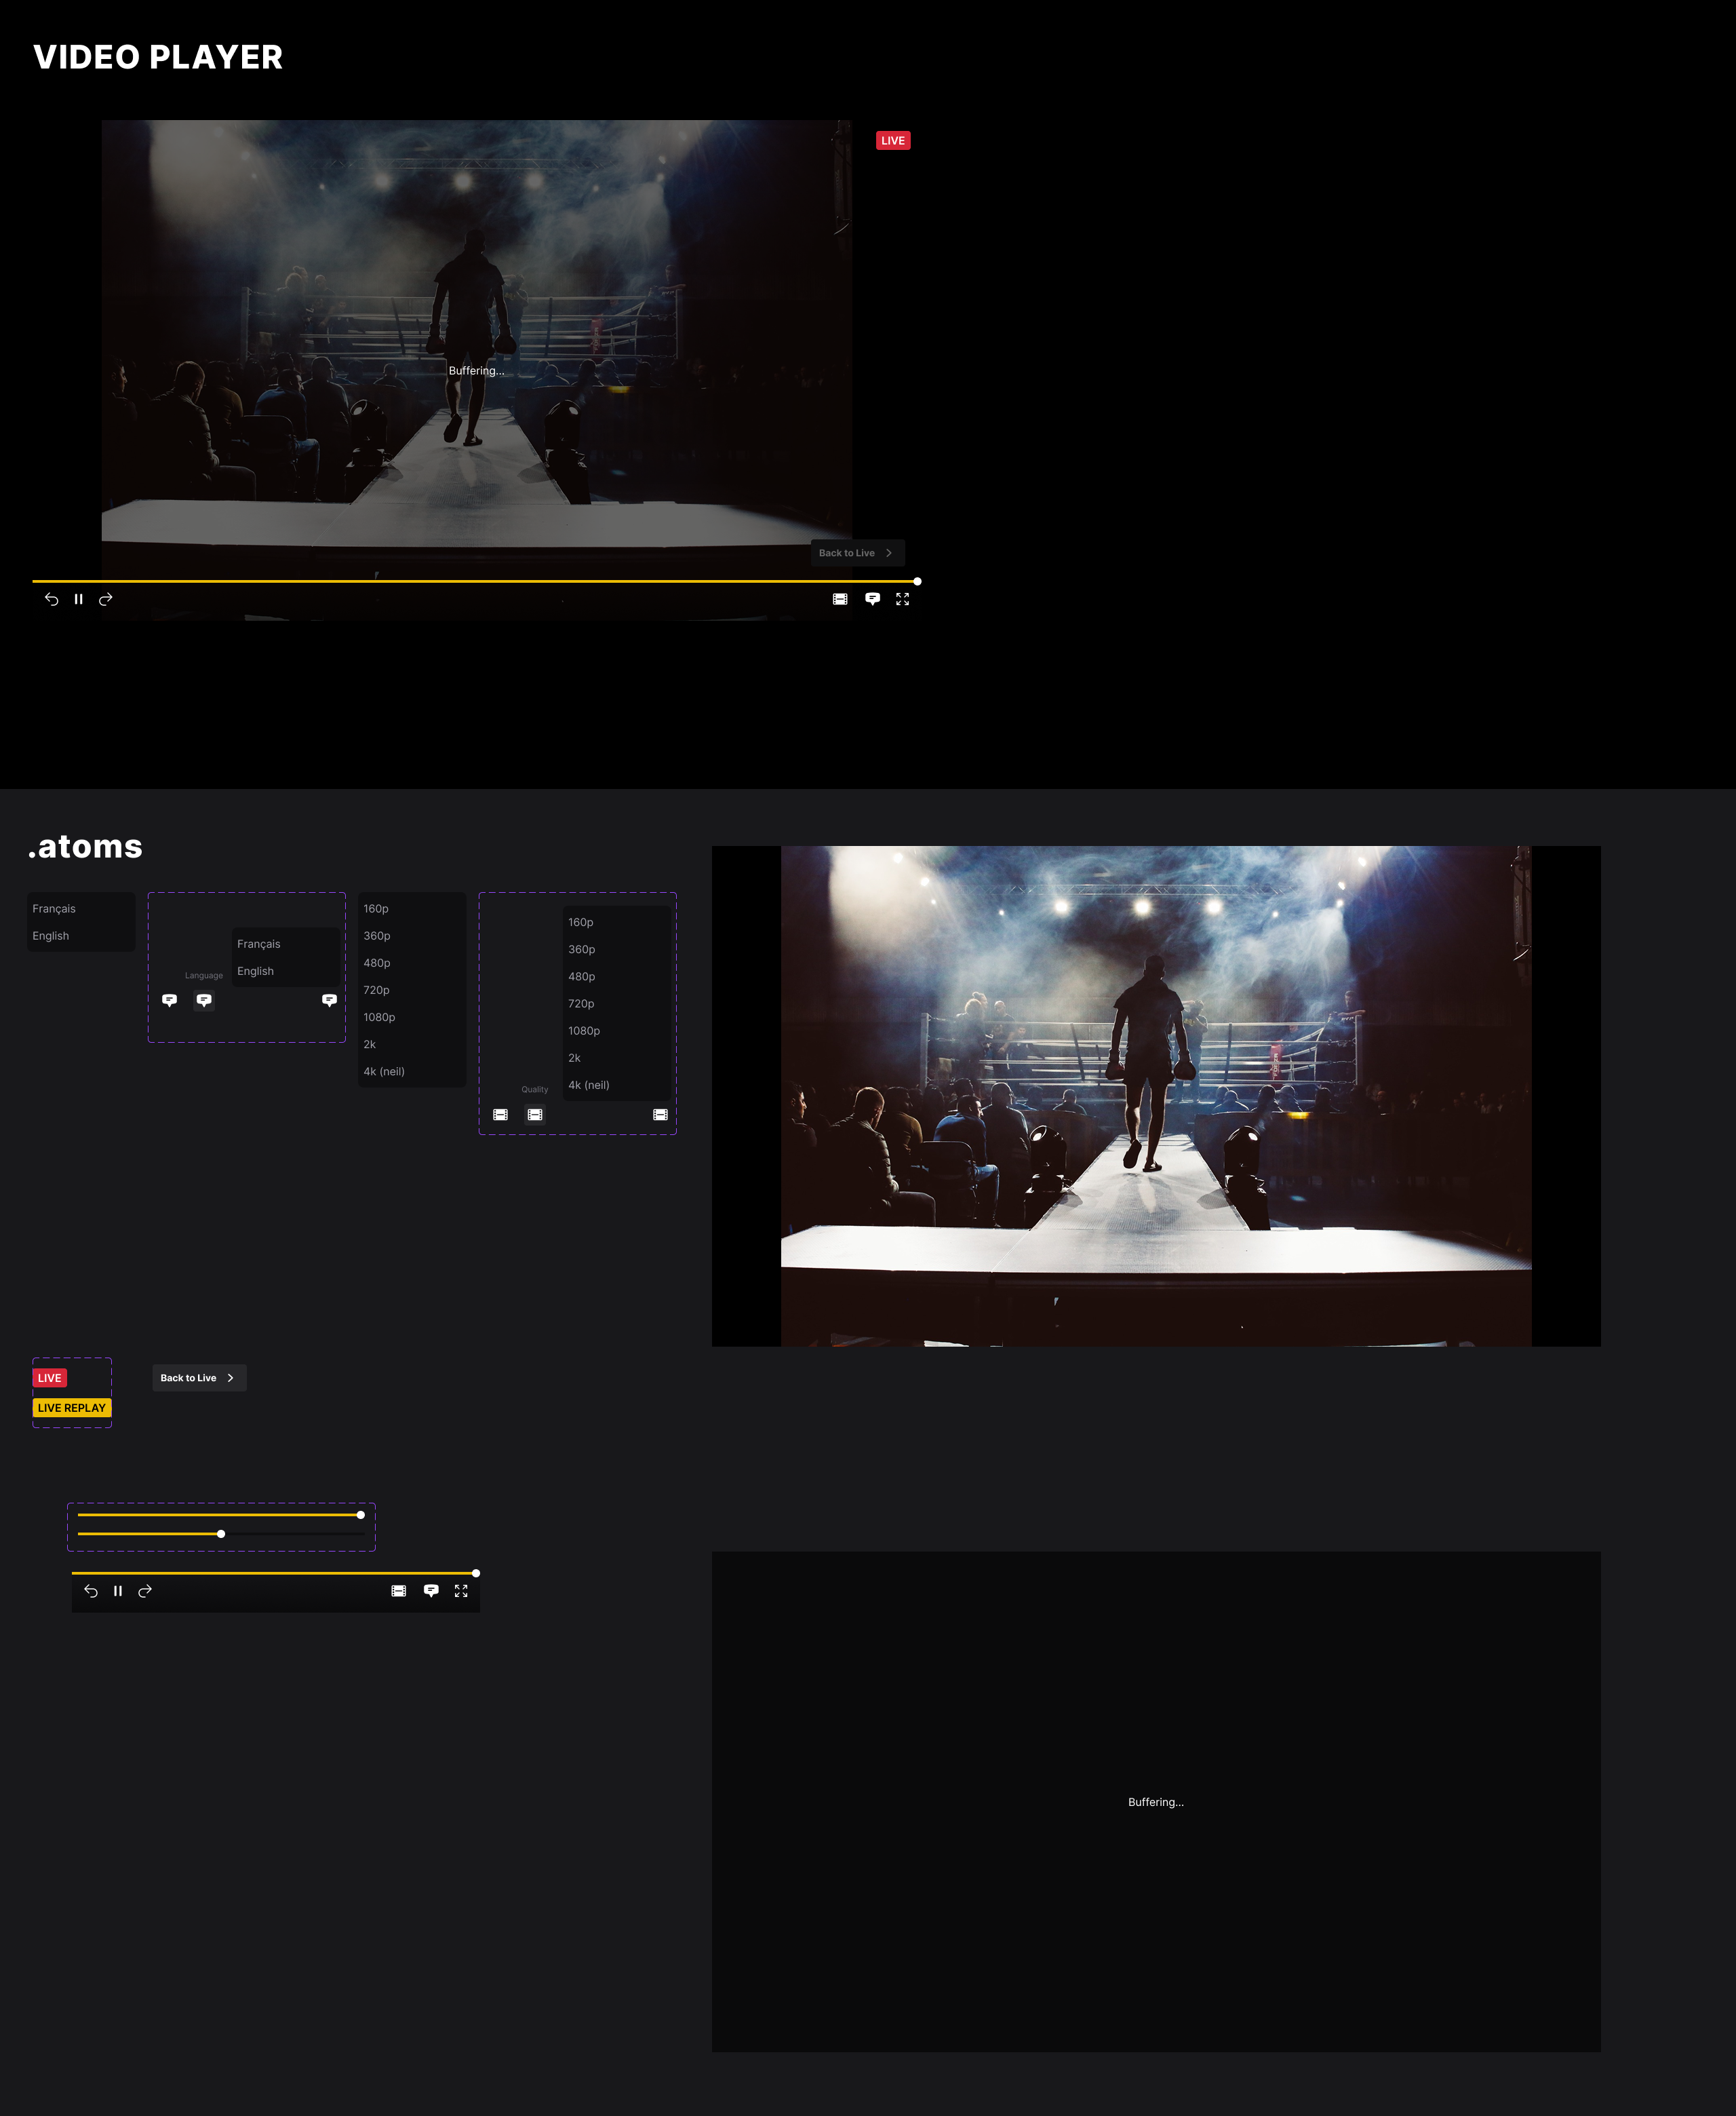
Task: Open quality settings icon in the main player
Action: (840, 599)
